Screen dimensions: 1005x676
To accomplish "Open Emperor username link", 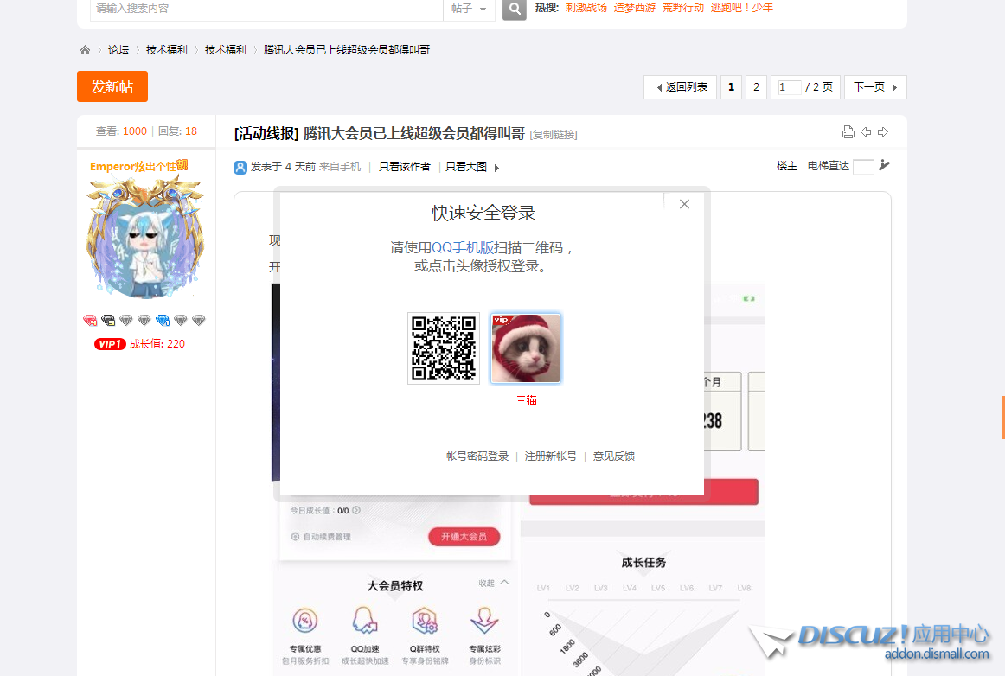I will [139, 166].
